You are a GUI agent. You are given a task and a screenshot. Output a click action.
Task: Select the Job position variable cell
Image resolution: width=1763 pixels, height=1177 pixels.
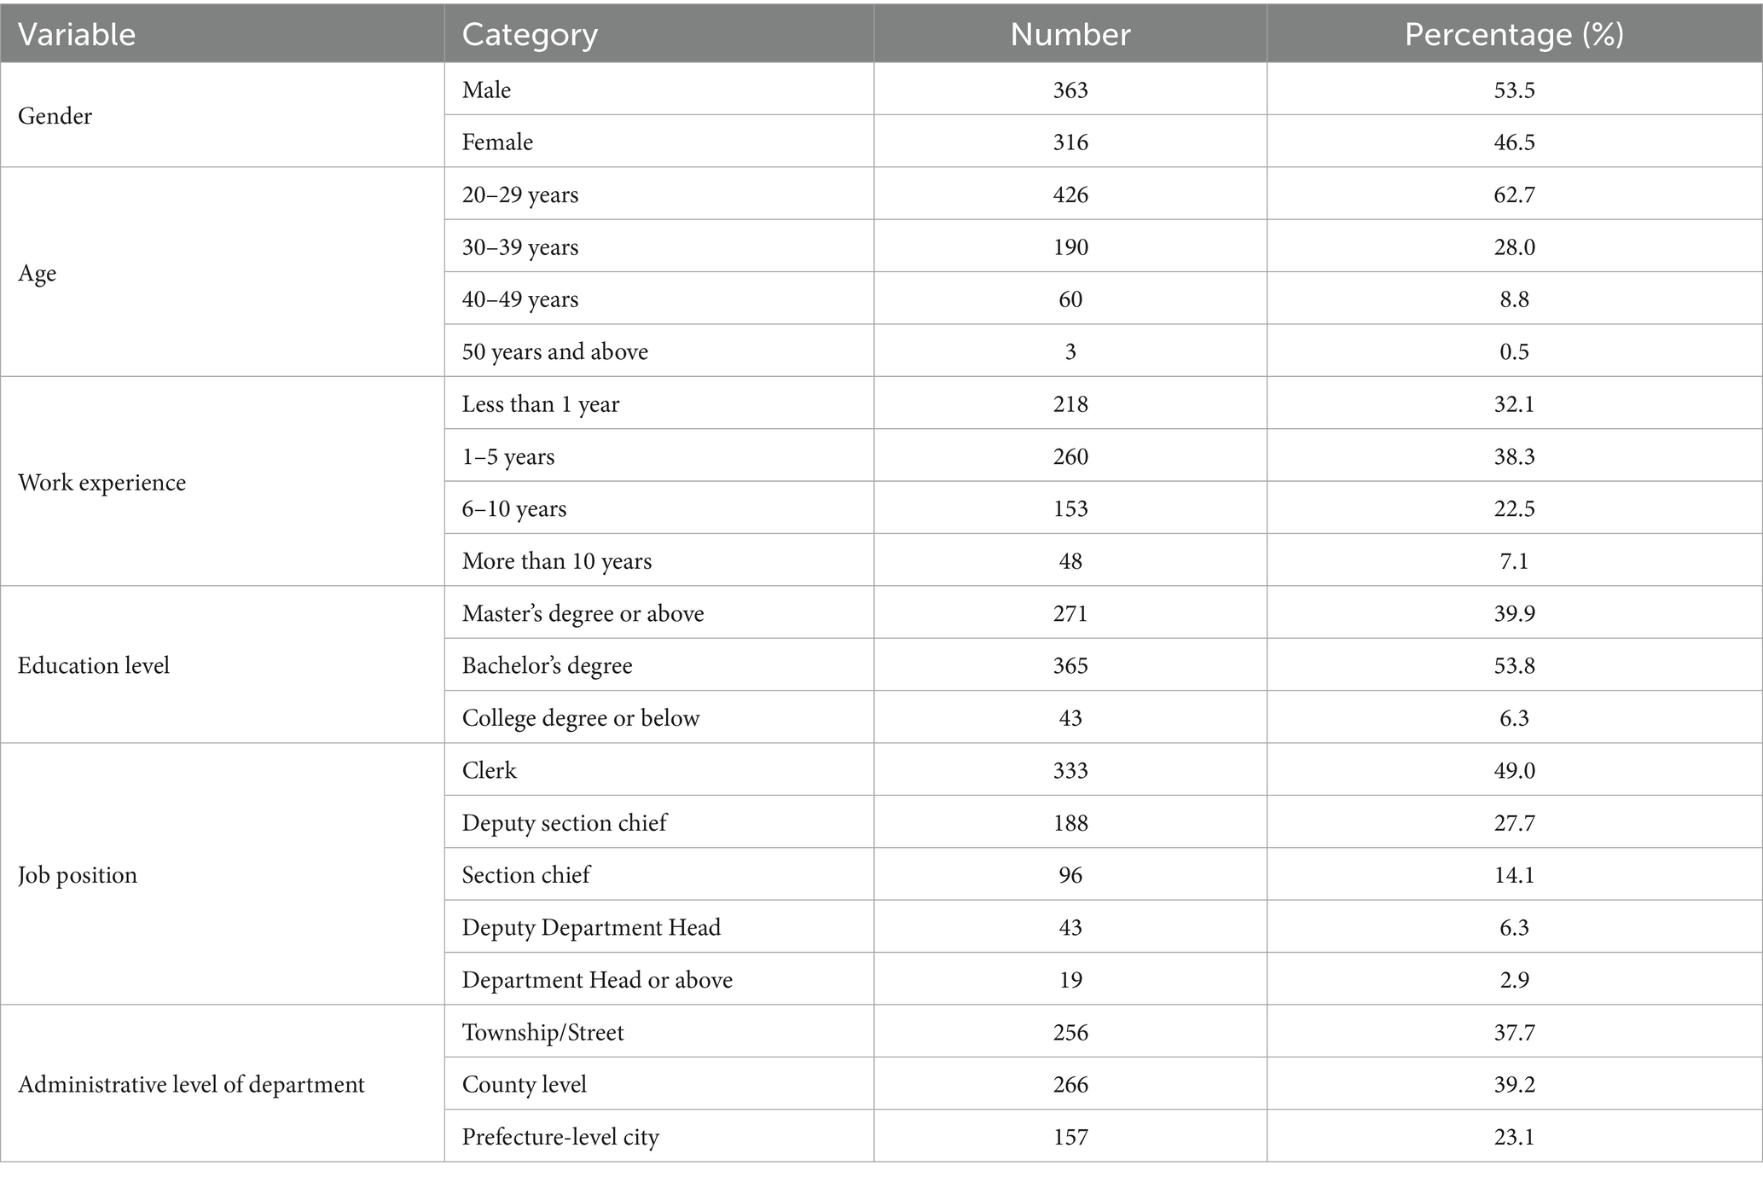point(78,875)
